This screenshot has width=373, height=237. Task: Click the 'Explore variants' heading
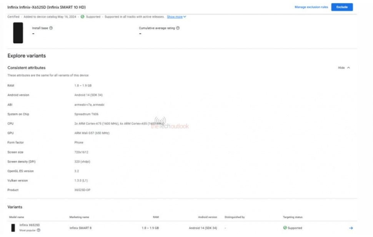[27, 56]
